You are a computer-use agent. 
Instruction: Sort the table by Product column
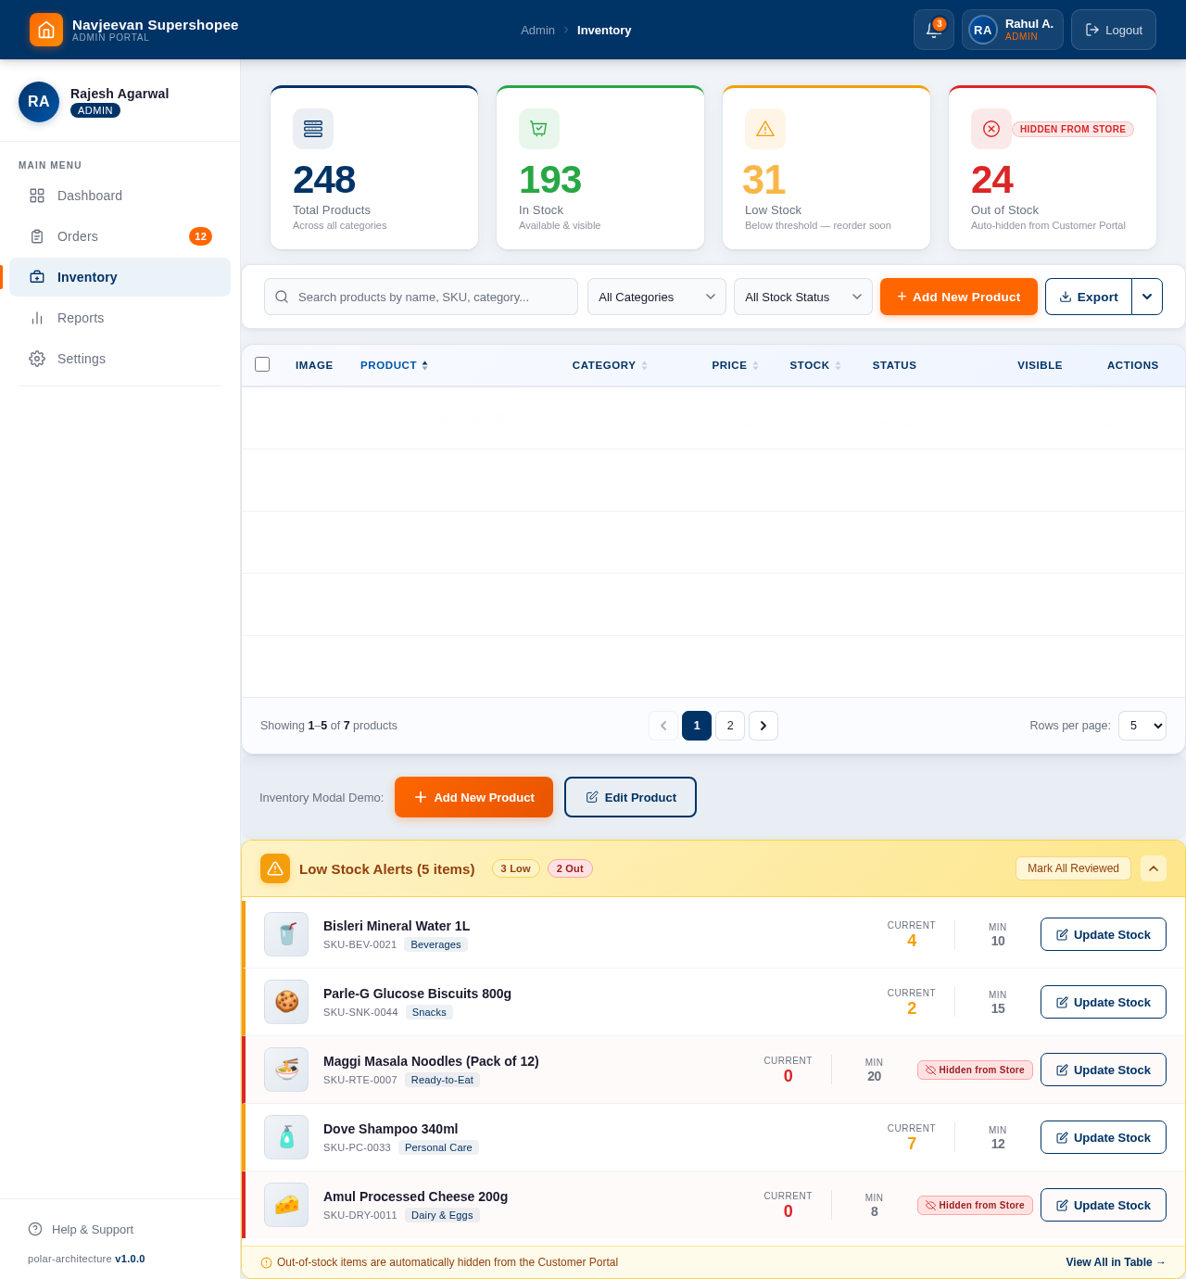(x=394, y=365)
